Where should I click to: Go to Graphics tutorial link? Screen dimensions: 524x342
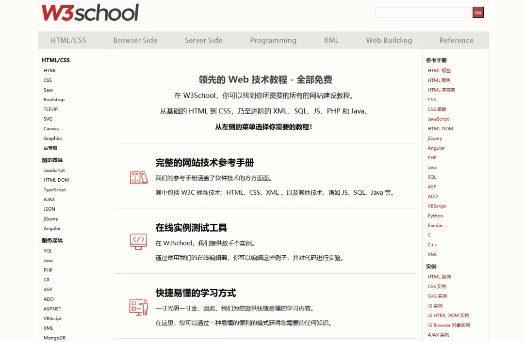(53, 138)
